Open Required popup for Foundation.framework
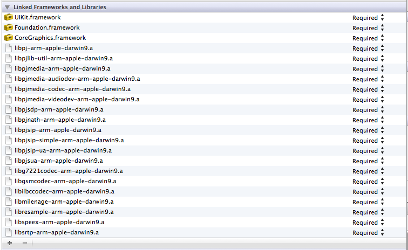 point(368,28)
